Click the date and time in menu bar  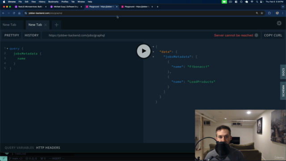point(274,2)
